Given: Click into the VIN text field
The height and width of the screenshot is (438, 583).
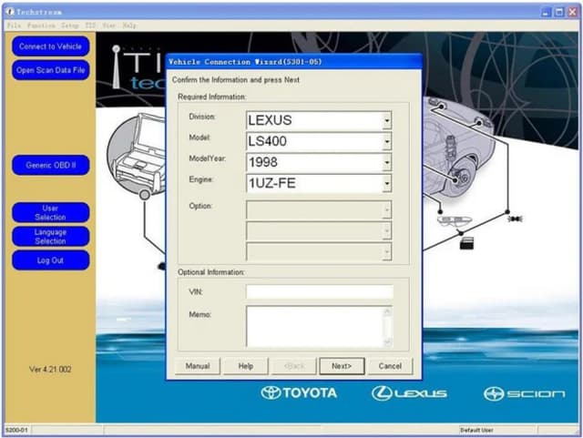Looking at the screenshot, I should coord(319,292).
